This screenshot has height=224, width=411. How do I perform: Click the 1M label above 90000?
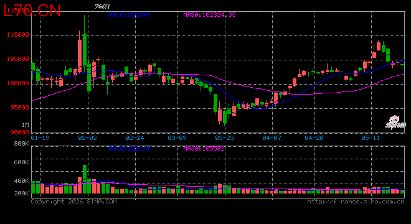tap(25, 125)
